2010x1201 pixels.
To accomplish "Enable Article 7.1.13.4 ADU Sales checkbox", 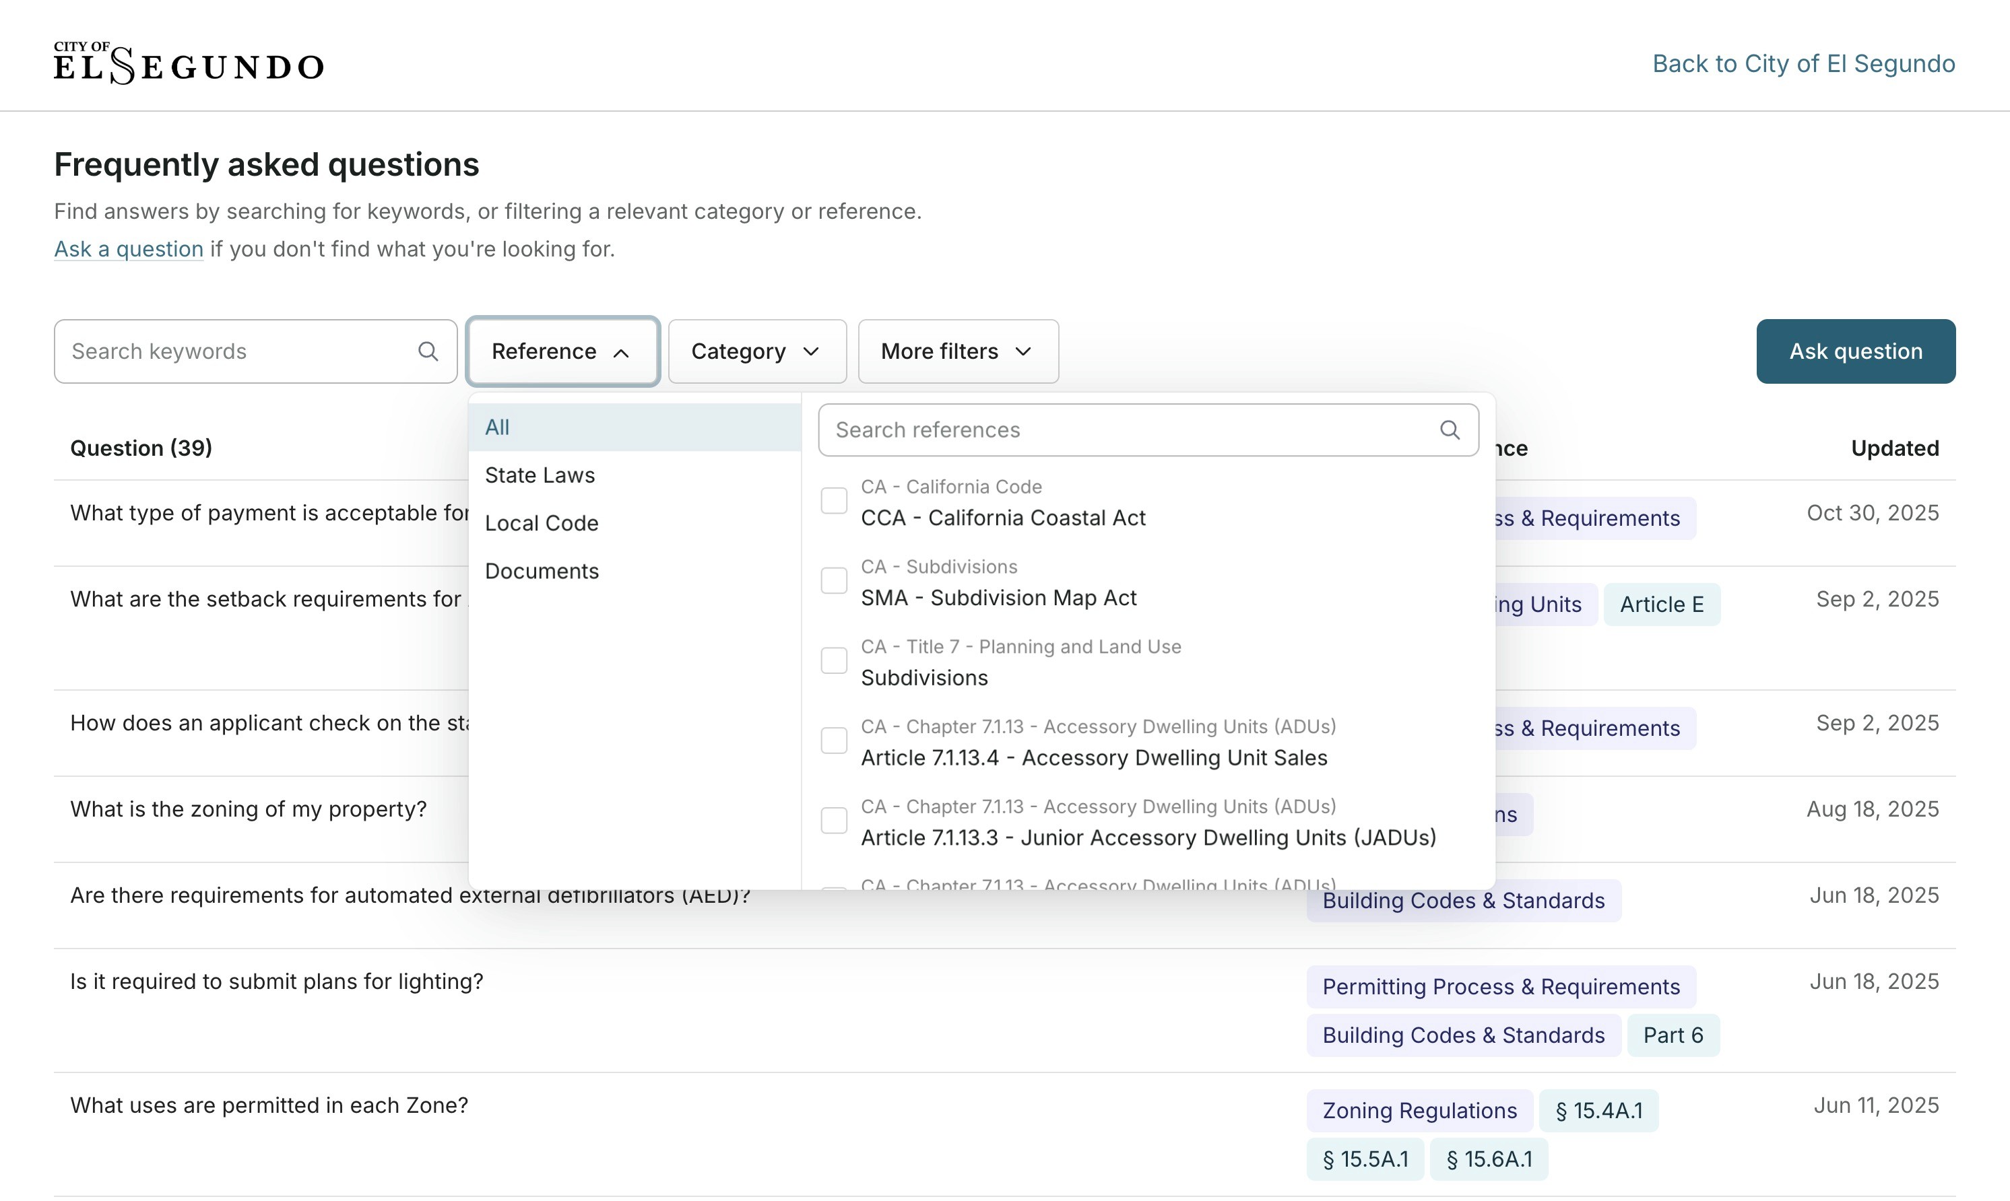I will pos(834,741).
